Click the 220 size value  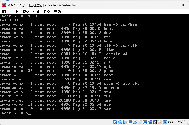point(67,79)
